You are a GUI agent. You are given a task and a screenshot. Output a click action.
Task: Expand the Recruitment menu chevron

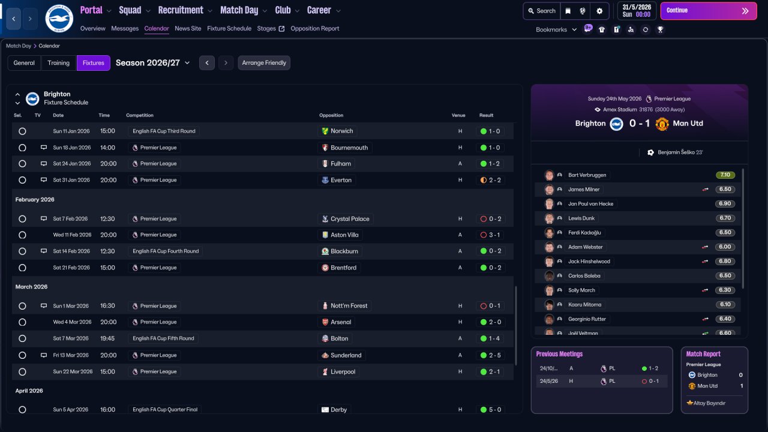(209, 11)
